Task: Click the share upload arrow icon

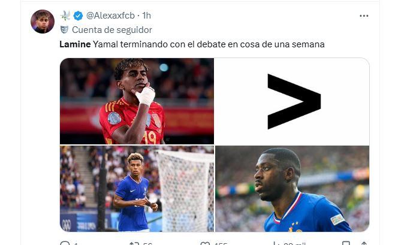Action: (364, 243)
